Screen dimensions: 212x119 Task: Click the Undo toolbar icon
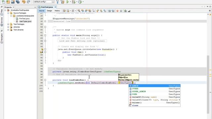[24, 2]
